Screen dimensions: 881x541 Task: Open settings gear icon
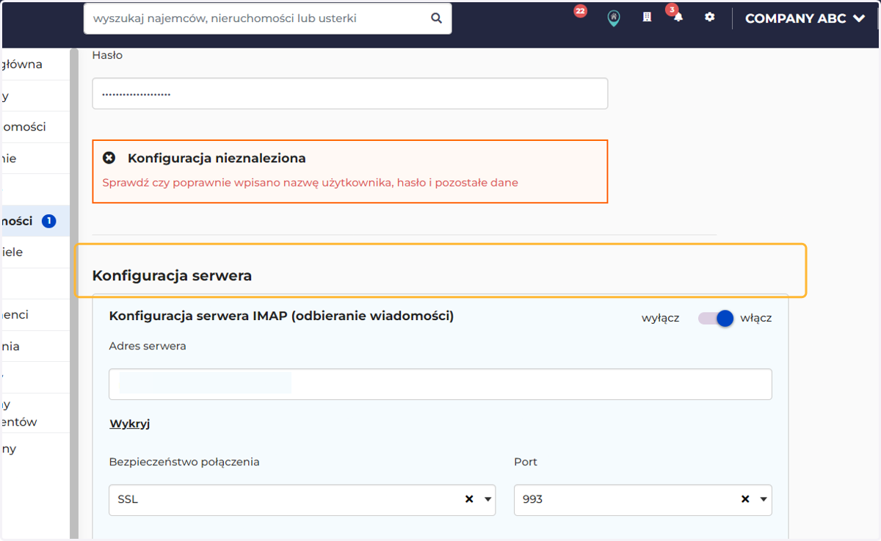tap(709, 17)
